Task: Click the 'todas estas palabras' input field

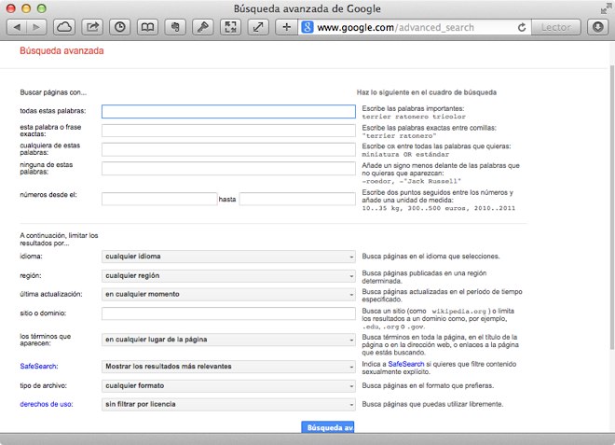Action: point(228,112)
